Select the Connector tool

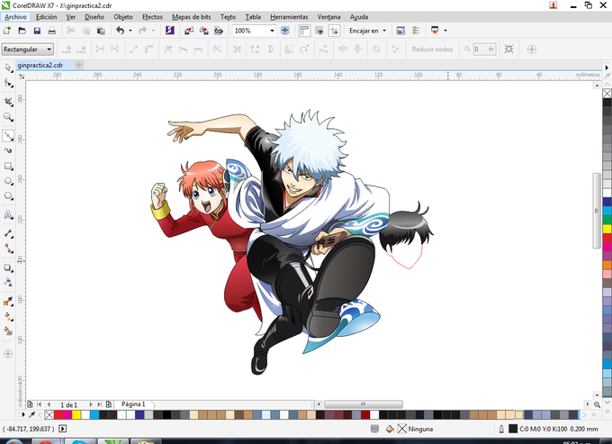(8, 249)
